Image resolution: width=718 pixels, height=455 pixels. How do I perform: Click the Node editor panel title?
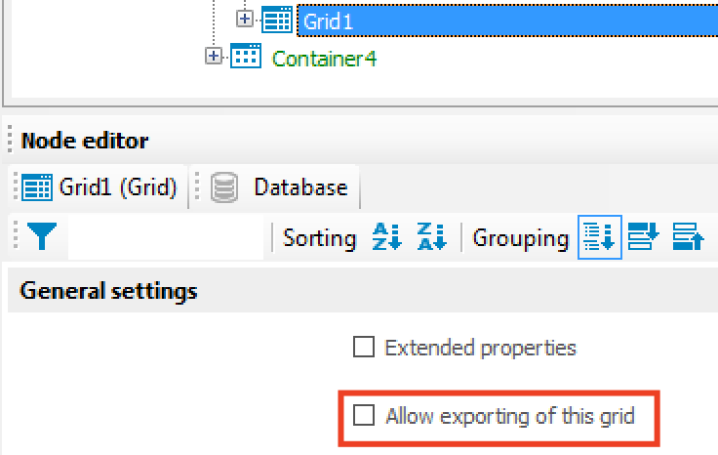pyautogui.click(x=85, y=141)
